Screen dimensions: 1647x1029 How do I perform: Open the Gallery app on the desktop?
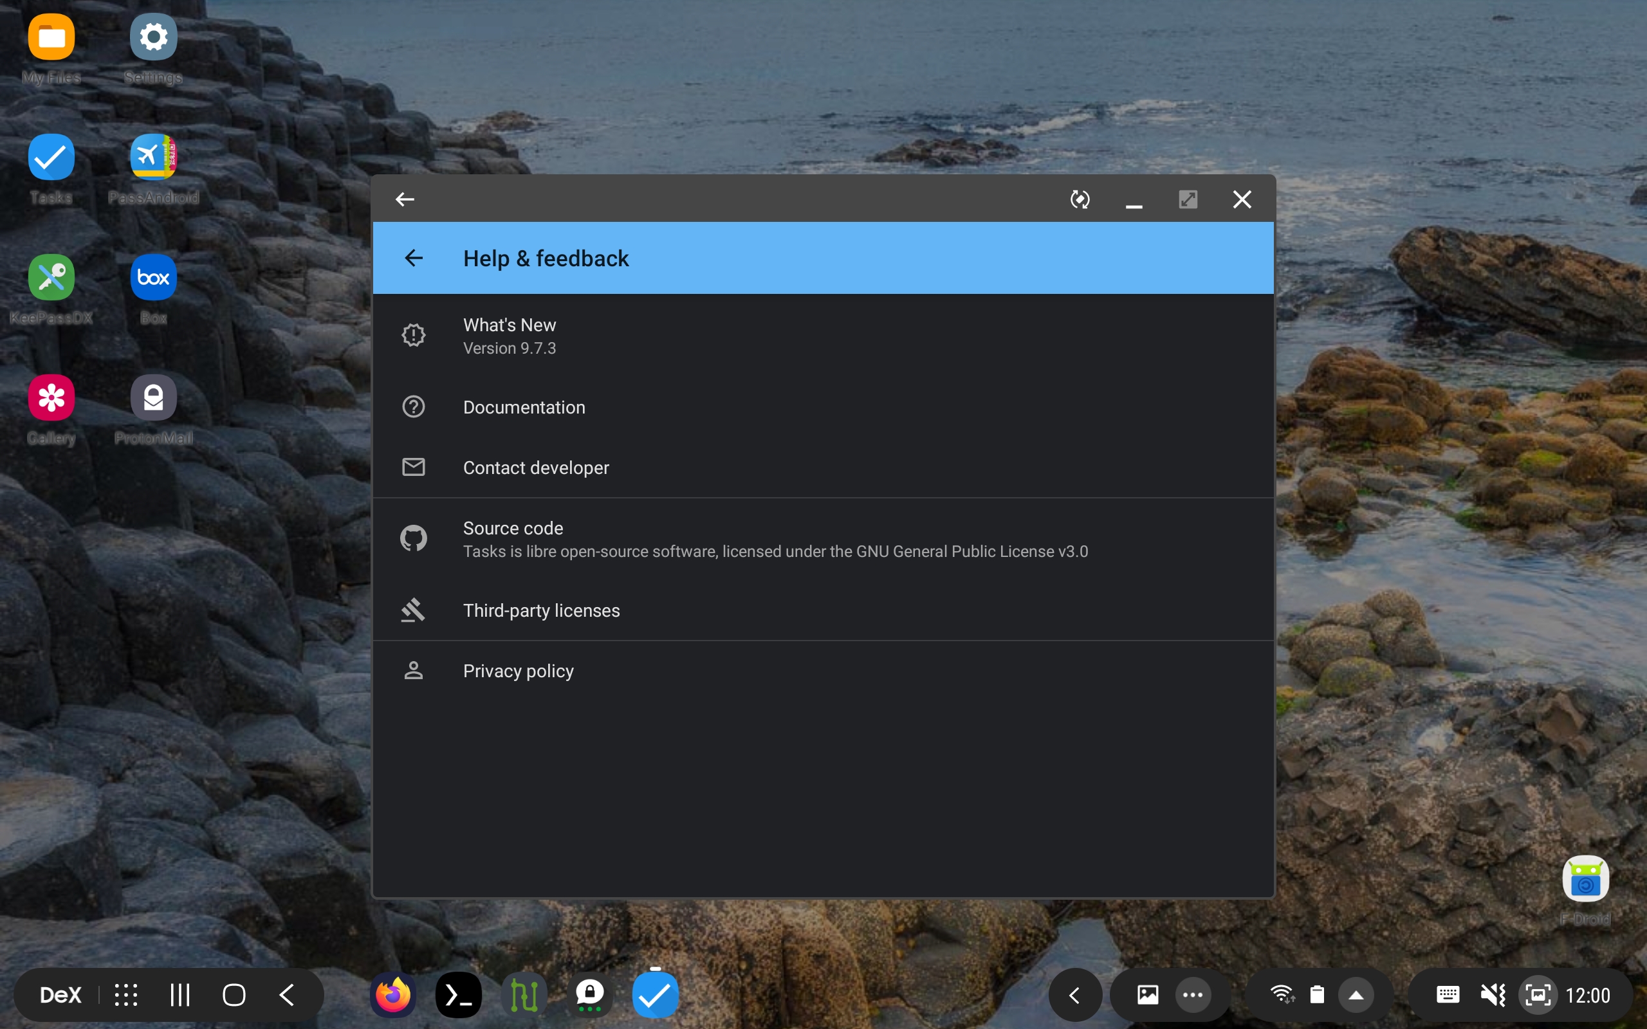50,397
